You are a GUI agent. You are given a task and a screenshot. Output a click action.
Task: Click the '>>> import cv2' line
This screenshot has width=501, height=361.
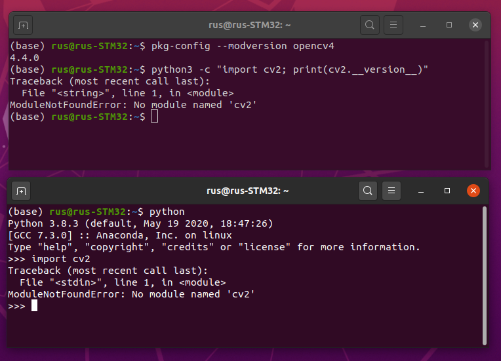coord(49,259)
